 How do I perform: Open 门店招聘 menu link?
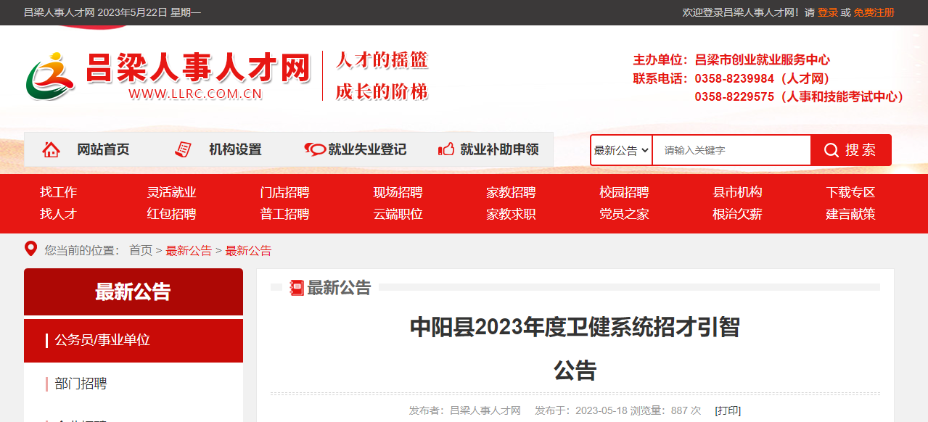284,192
